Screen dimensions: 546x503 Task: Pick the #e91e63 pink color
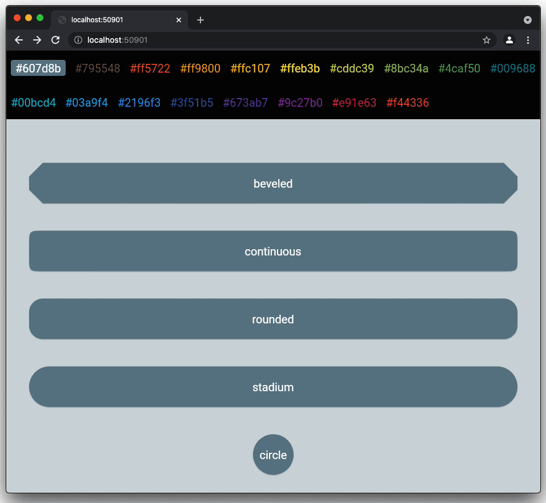pos(355,103)
